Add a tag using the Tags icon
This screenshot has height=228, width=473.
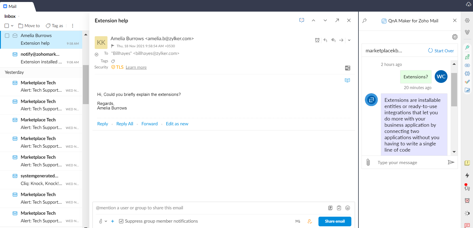pos(113,61)
